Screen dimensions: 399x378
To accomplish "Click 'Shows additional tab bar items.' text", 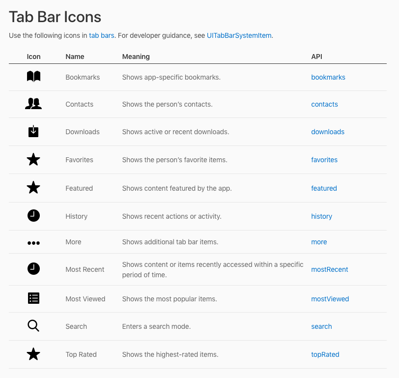I will tap(170, 242).
